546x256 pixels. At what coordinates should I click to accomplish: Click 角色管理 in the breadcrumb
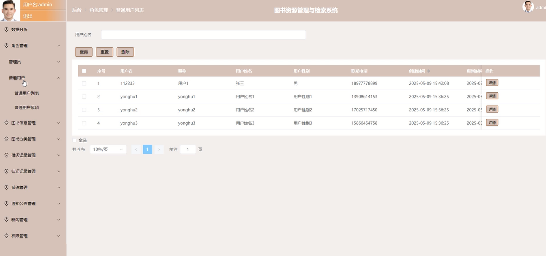[99, 10]
